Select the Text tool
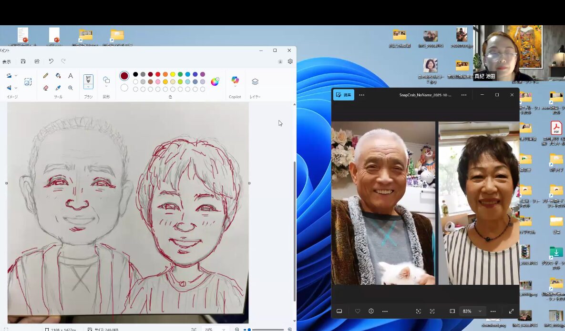This screenshot has width=565, height=331. pyautogui.click(x=71, y=75)
